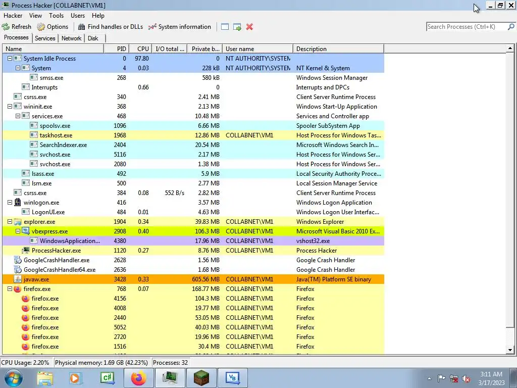Collapse the winlogon.exe tree node

(x=10, y=202)
